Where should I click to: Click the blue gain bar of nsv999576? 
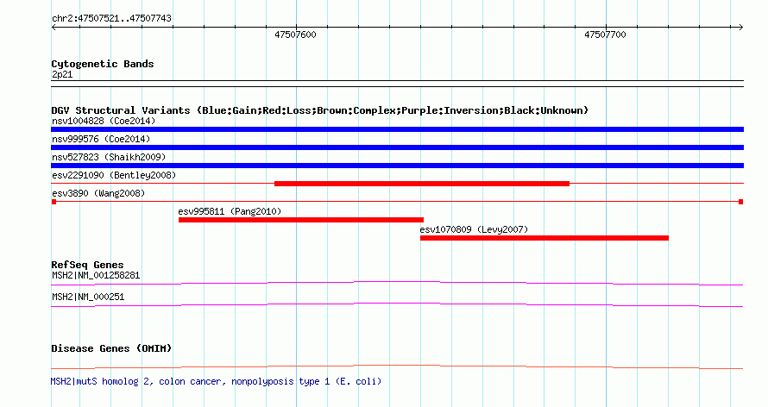pos(397,147)
